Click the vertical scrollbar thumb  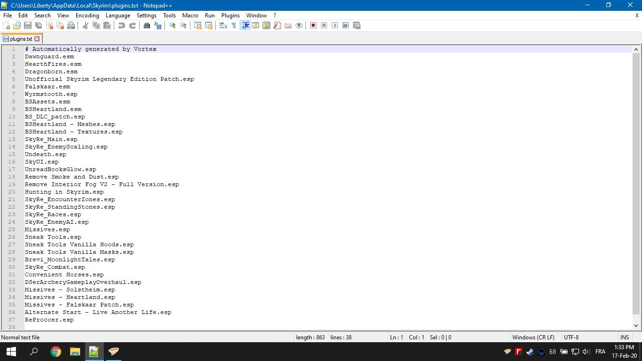(637, 183)
